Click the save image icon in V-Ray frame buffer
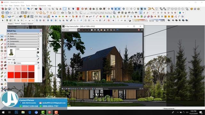The image size is (205, 115). pyautogui.click(x=98, y=30)
